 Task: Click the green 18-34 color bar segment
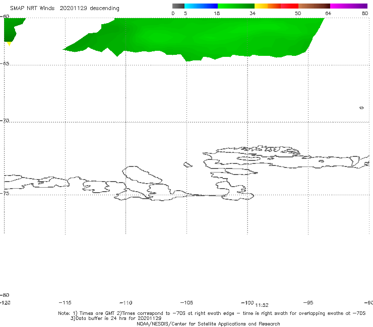[x=236, y=6]
